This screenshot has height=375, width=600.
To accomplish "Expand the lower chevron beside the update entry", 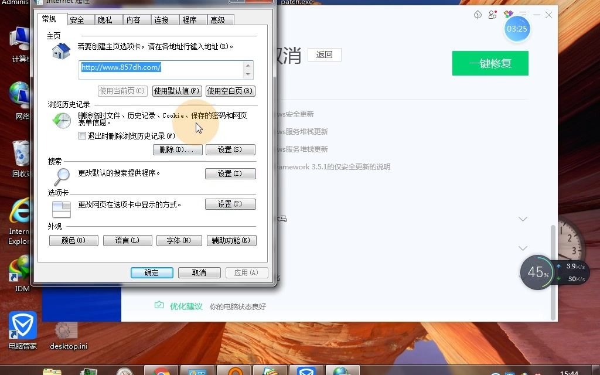I will 522,248.
